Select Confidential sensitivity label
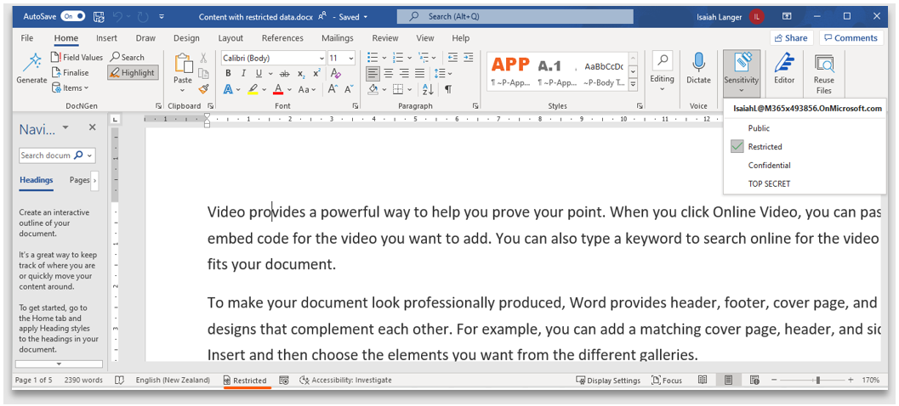Image resolution: width=899 pixels, height=406 pixels. (769, 165)
